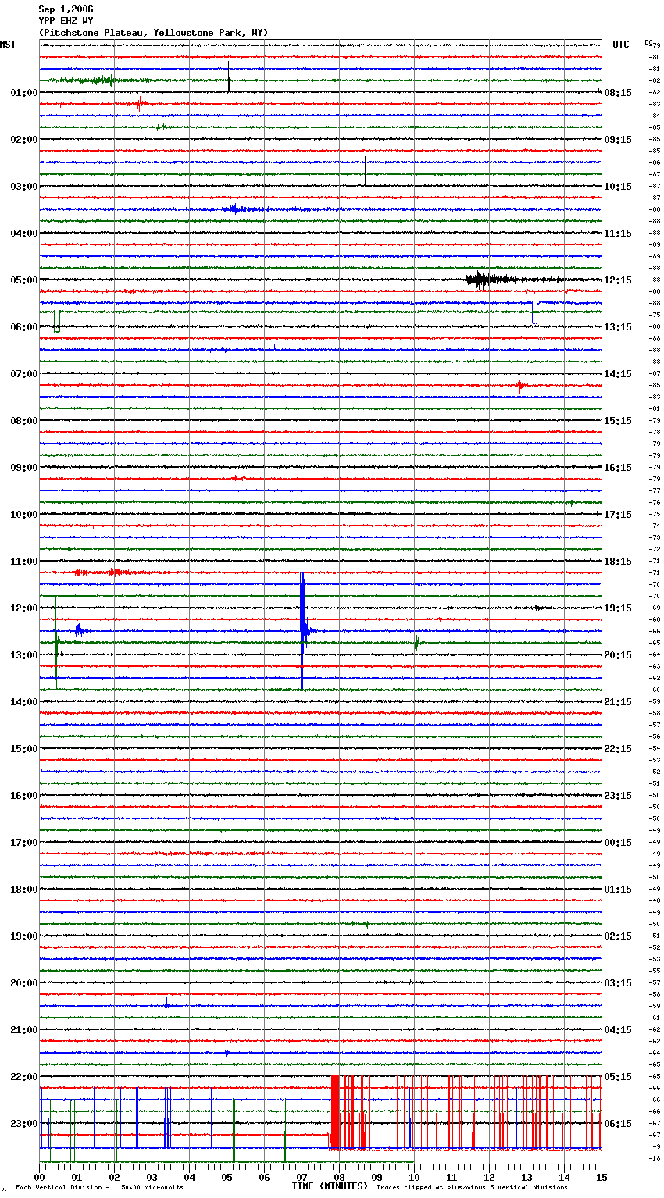Click the "09:00" MST time label
The image size is (664, 1198).
pyautogui.click(x=24, y=468)
